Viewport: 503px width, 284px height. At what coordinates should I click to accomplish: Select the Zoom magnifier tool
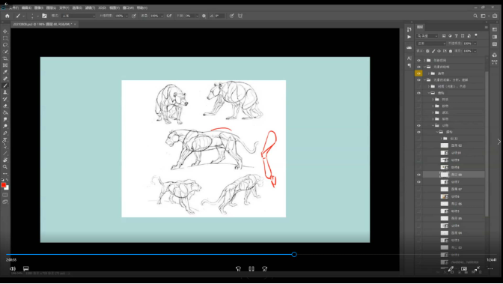click(5, 167)
